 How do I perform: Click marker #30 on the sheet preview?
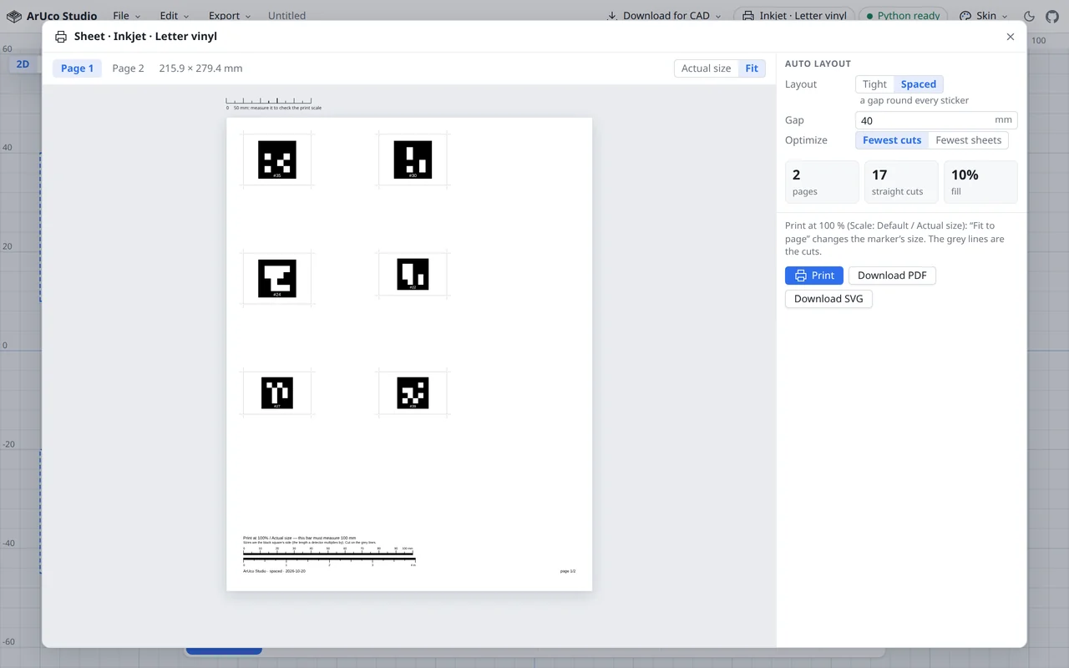click(413, 159)
